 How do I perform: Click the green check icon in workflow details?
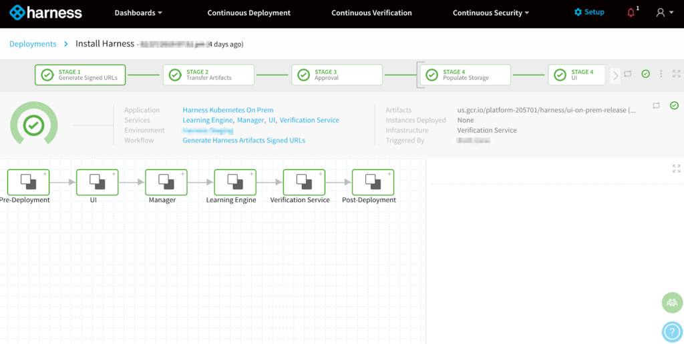(675, 105)
